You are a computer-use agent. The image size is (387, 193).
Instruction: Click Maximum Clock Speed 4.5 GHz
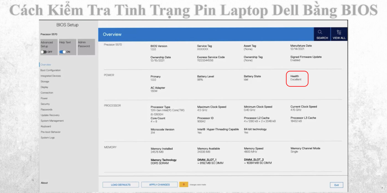(212, 108)
